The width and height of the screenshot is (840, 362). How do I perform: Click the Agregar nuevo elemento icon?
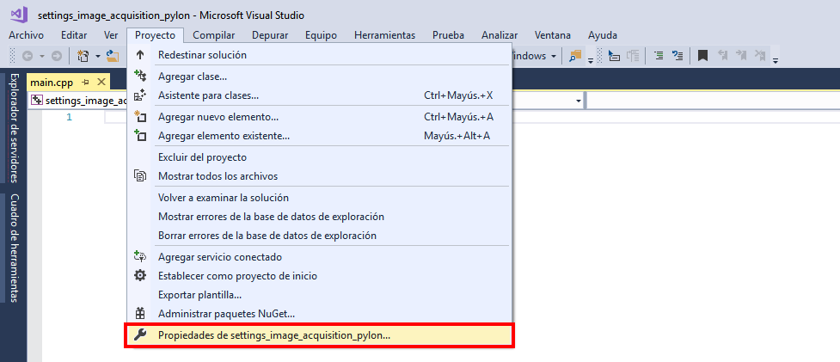click(140, 116)
